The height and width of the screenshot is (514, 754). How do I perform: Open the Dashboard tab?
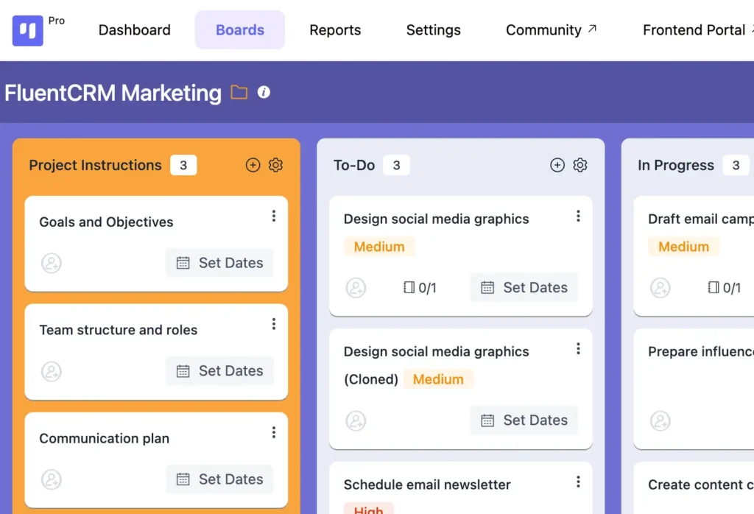click(134, 29)
